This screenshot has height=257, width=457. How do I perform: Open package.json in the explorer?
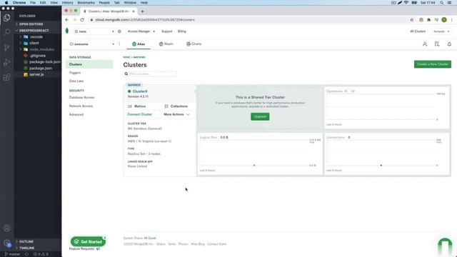[41, 69]
